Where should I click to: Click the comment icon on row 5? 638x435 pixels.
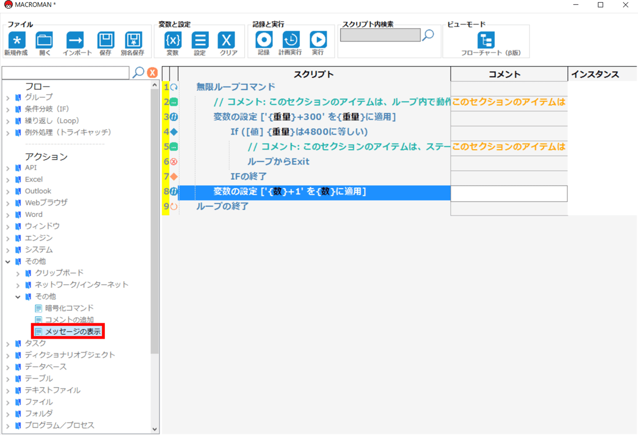point(174,147)
